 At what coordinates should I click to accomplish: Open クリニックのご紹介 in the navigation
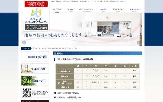88,10
